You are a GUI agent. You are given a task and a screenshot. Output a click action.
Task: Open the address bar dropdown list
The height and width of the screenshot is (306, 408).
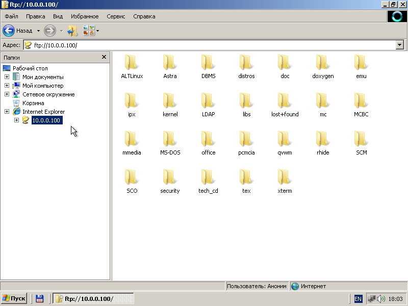(x=400, y=45)
